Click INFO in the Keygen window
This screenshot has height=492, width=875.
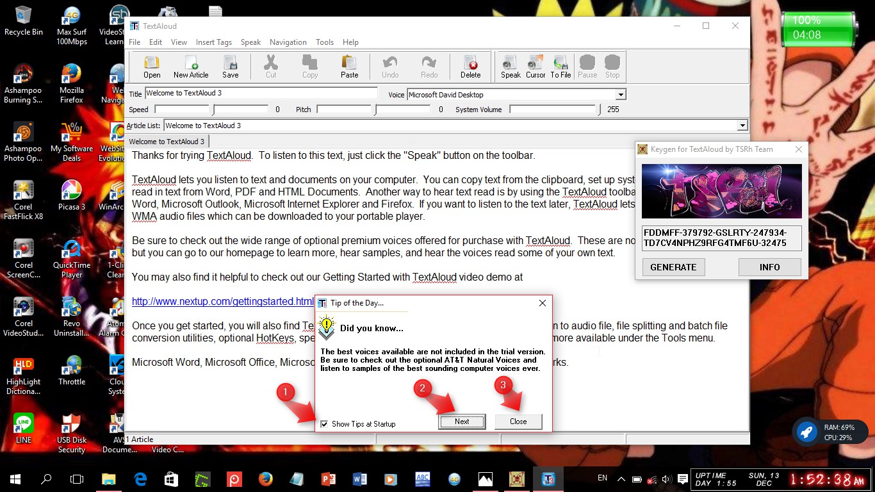(769, 267)
